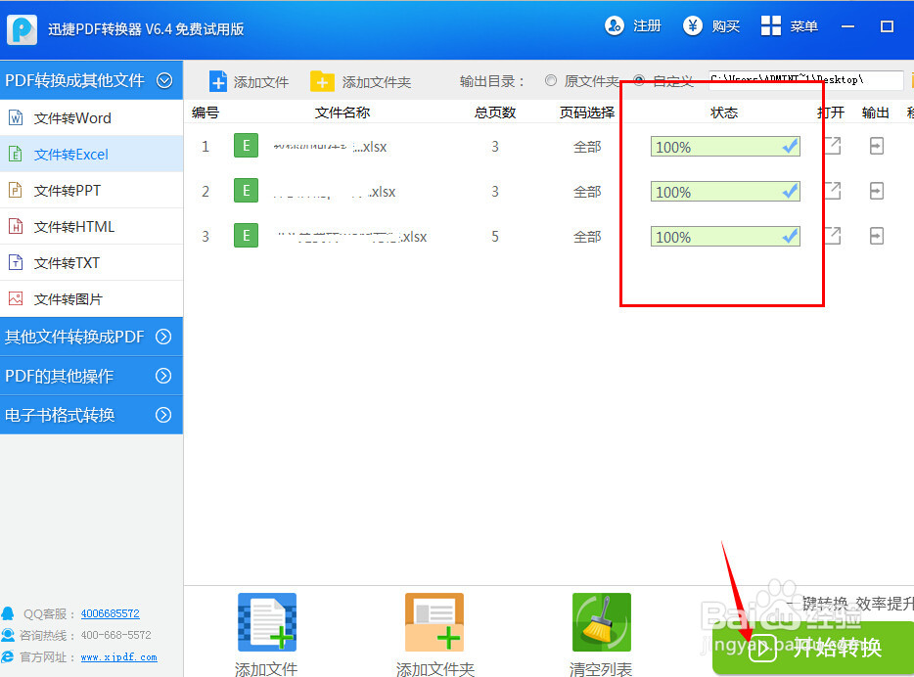
Task: Select the 自定义 output radio button
Action: tap(639, 80)
